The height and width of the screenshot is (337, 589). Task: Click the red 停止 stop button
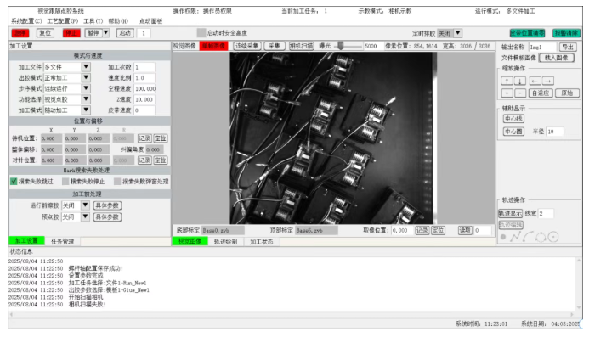pyautogui.click(x=71, y=33)
